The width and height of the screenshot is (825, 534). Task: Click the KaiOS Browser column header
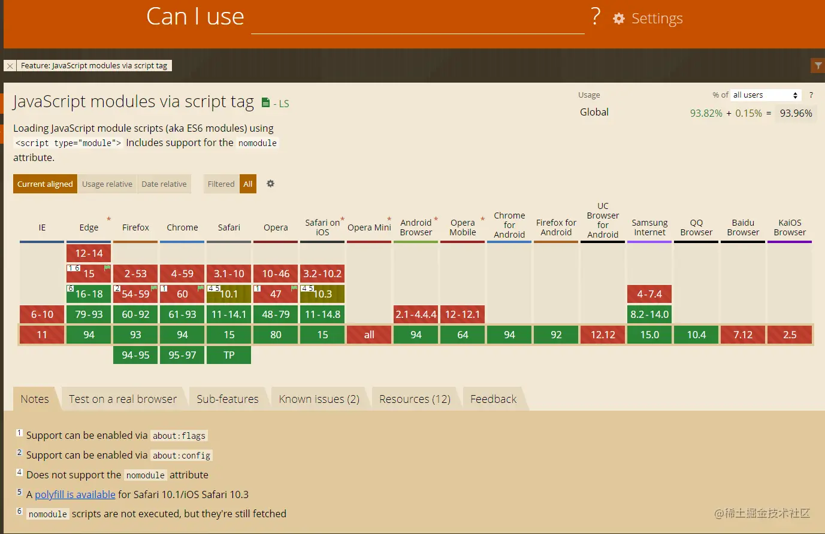790,227
